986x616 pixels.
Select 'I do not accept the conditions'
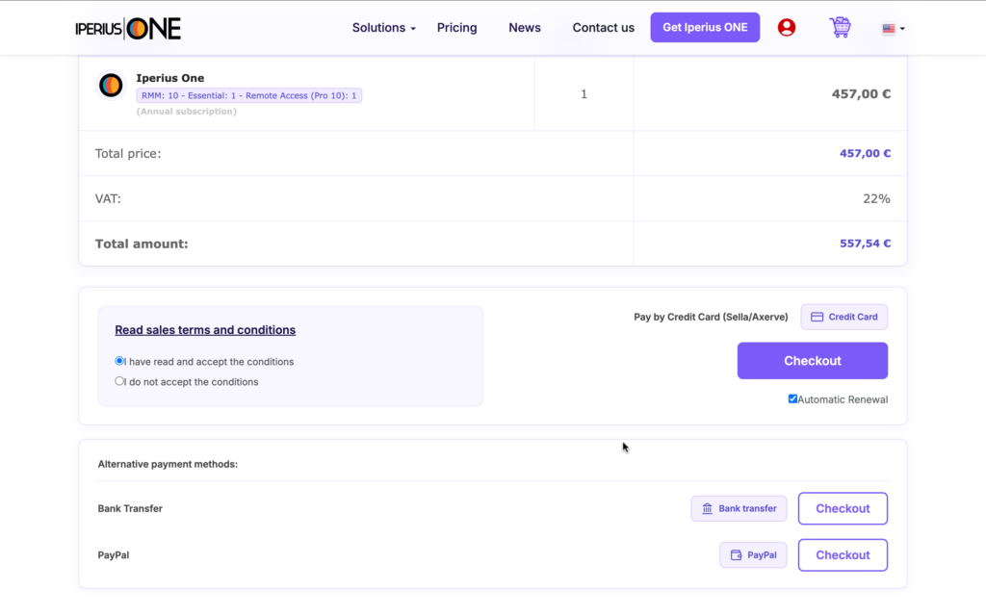[119, 381]
